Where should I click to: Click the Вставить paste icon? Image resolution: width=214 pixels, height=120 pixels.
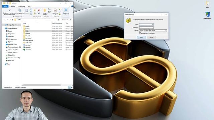pos(27,10)
